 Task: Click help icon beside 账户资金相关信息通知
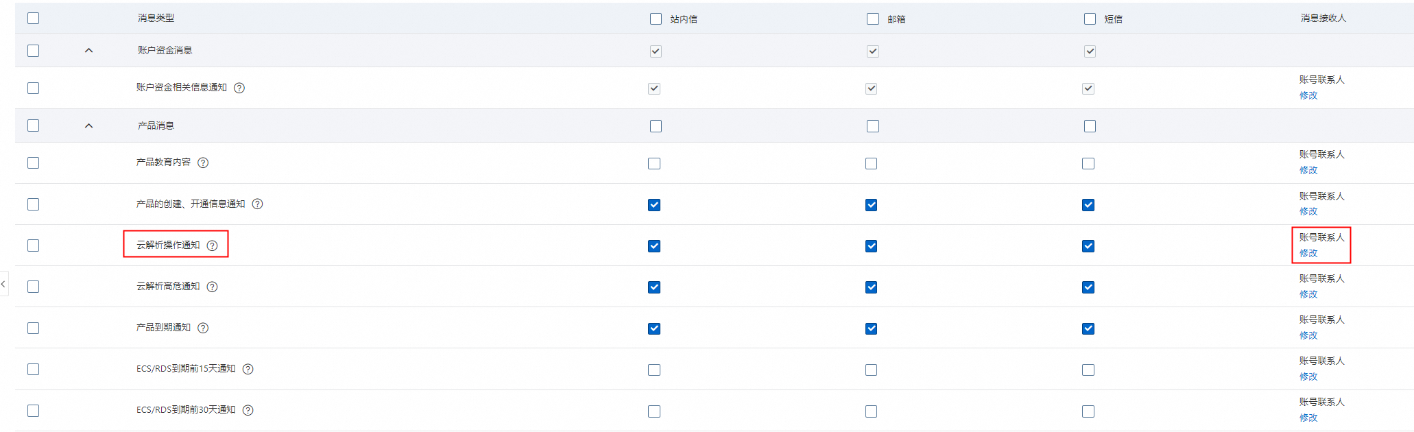tap(239, 88)
